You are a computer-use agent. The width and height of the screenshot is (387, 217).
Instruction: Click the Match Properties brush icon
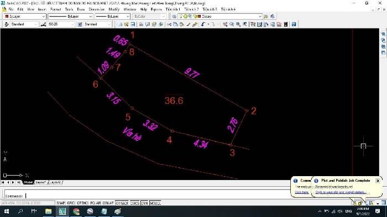189,24
